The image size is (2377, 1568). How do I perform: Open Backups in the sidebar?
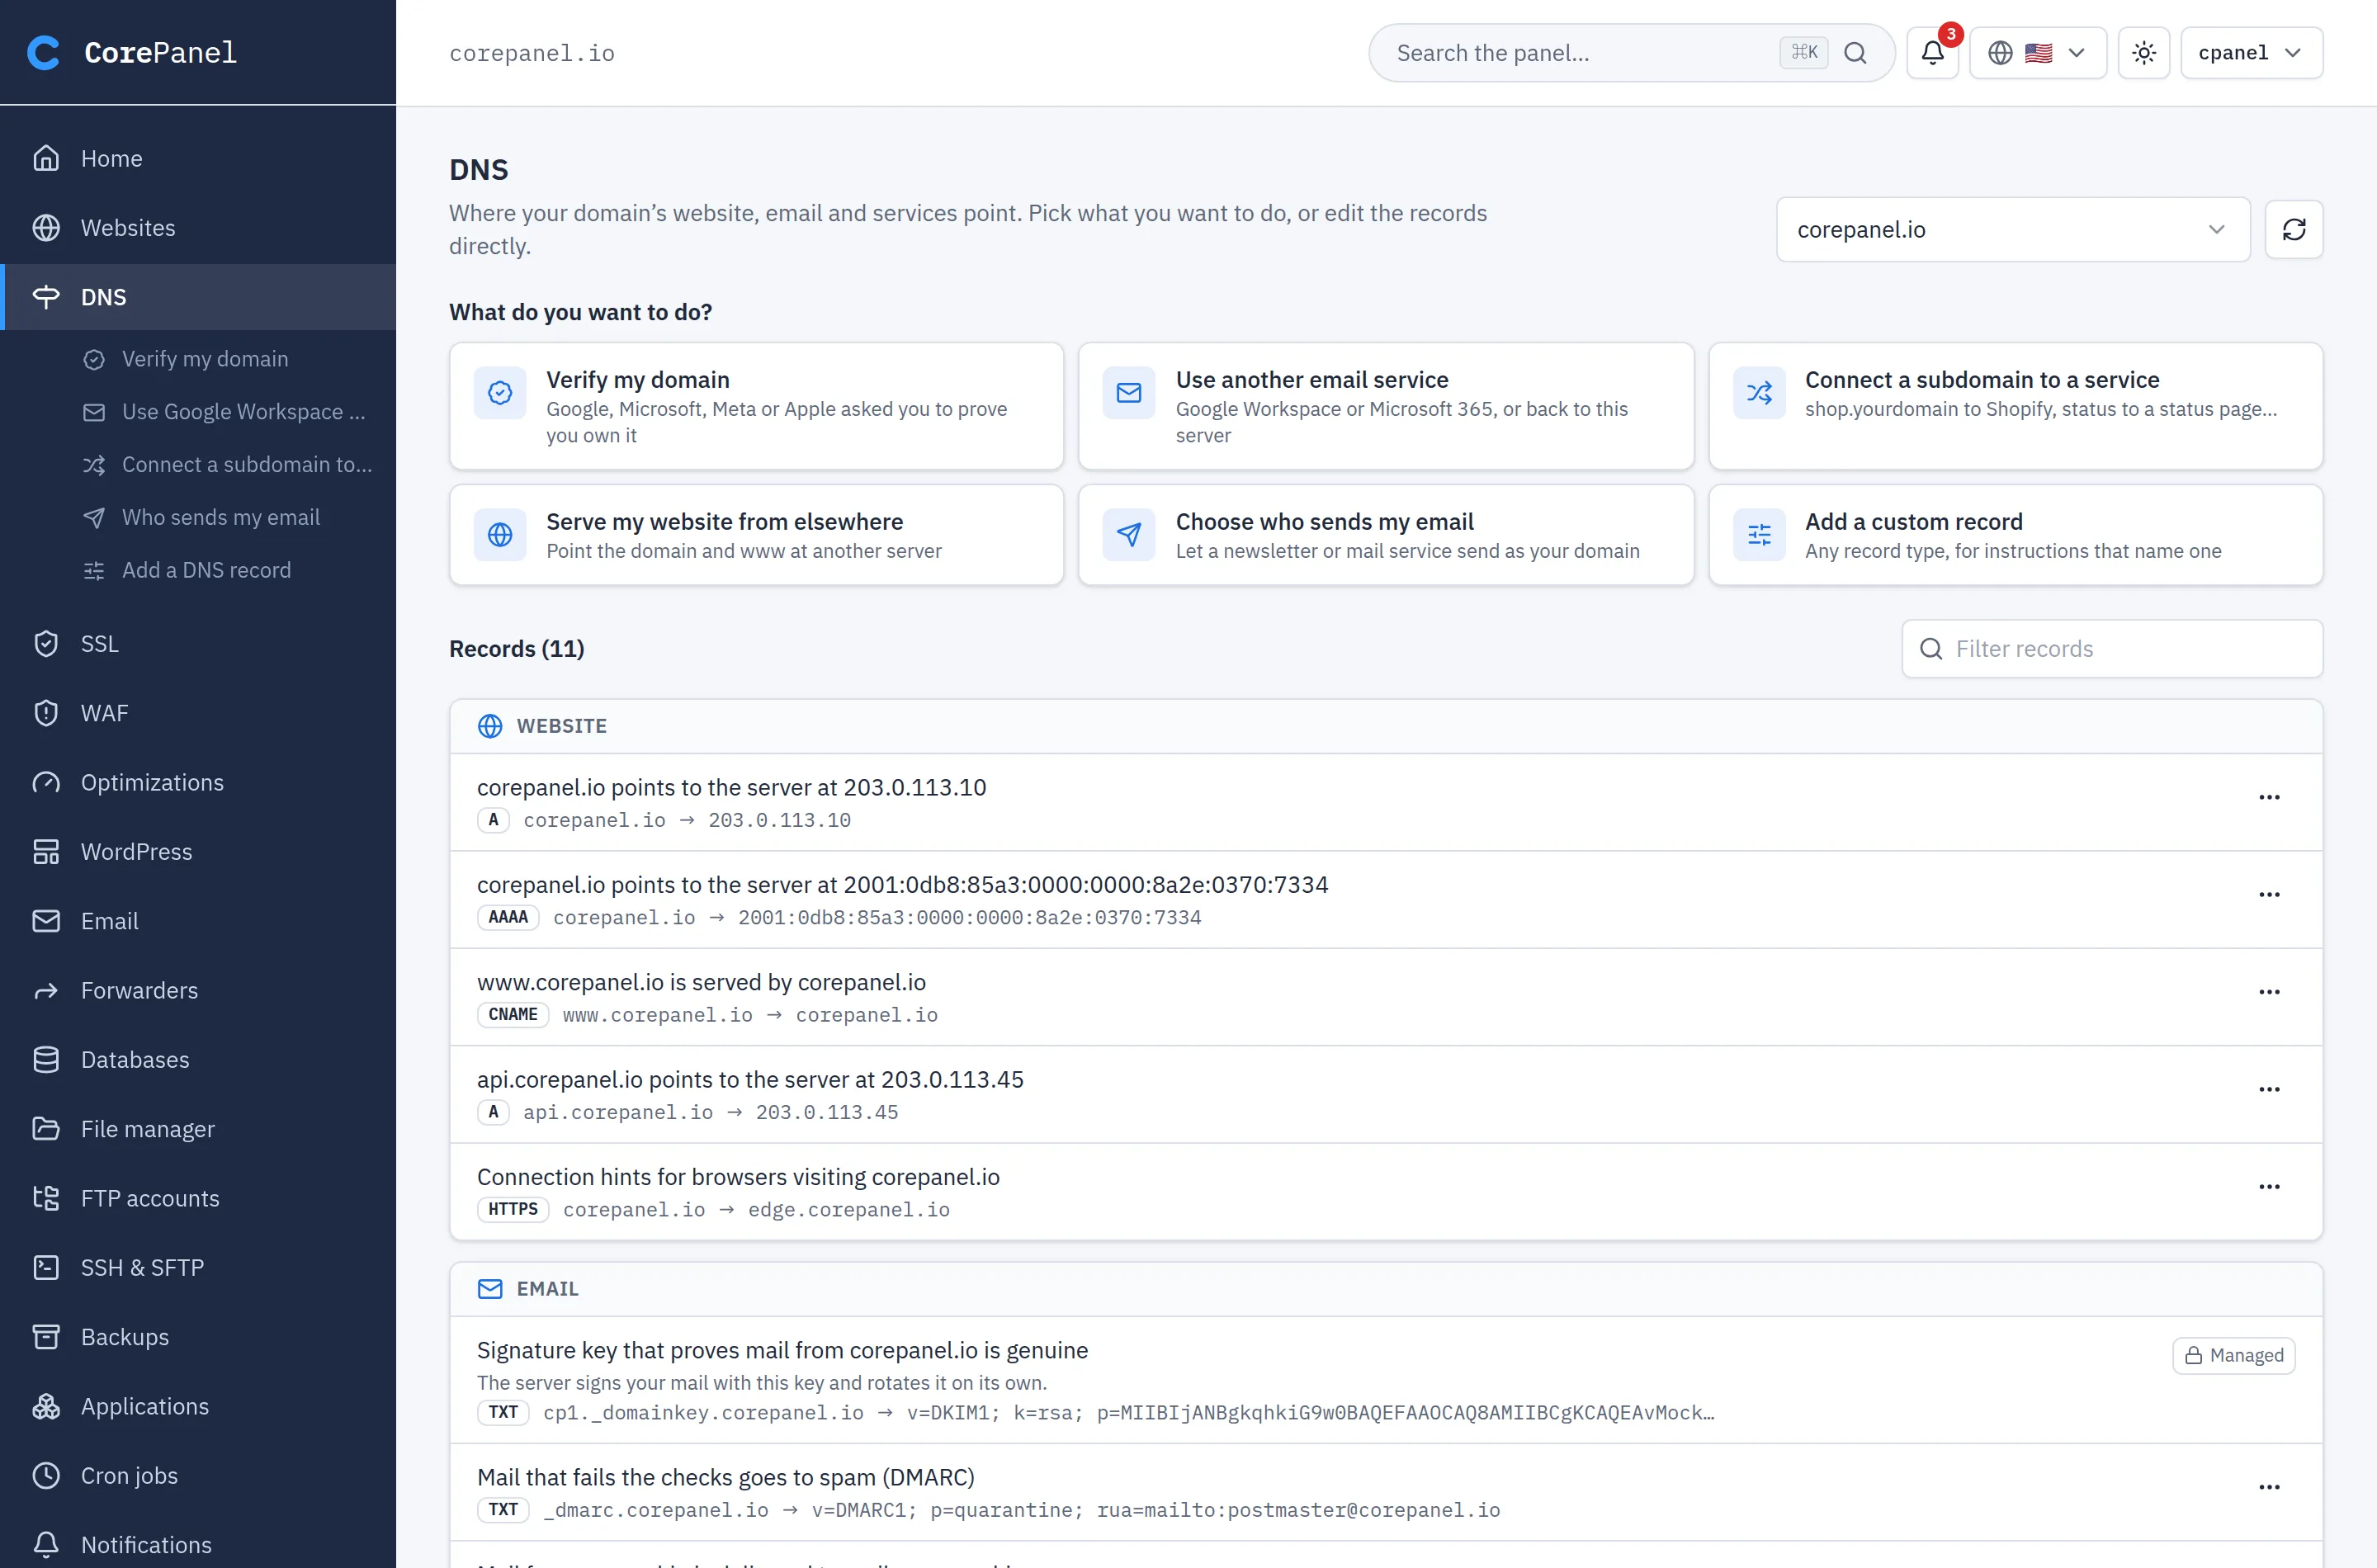198,1337
